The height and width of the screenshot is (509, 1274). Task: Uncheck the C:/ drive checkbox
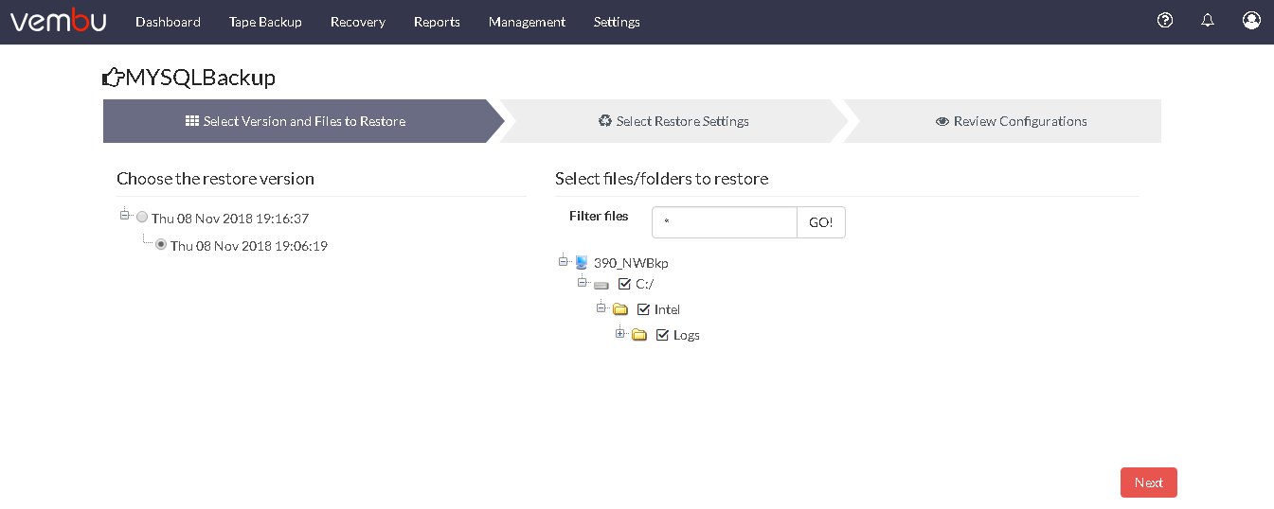[x=624, y=283]
